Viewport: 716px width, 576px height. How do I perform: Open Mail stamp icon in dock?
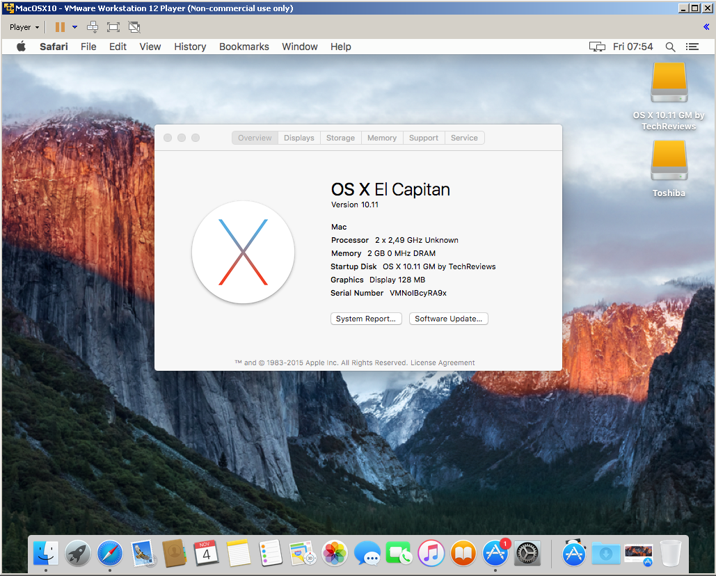coord(143,553)
